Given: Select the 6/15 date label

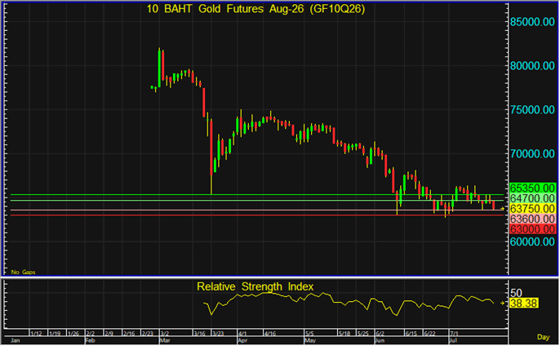Looking at the screenshot, I should [x=411, y=334].
